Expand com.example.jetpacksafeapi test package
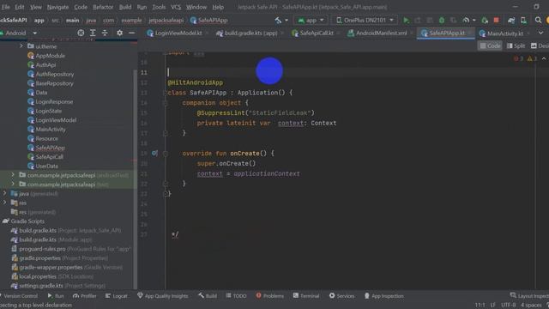The height and width of the screenshot is (309, 549). (x=13, y=185)
